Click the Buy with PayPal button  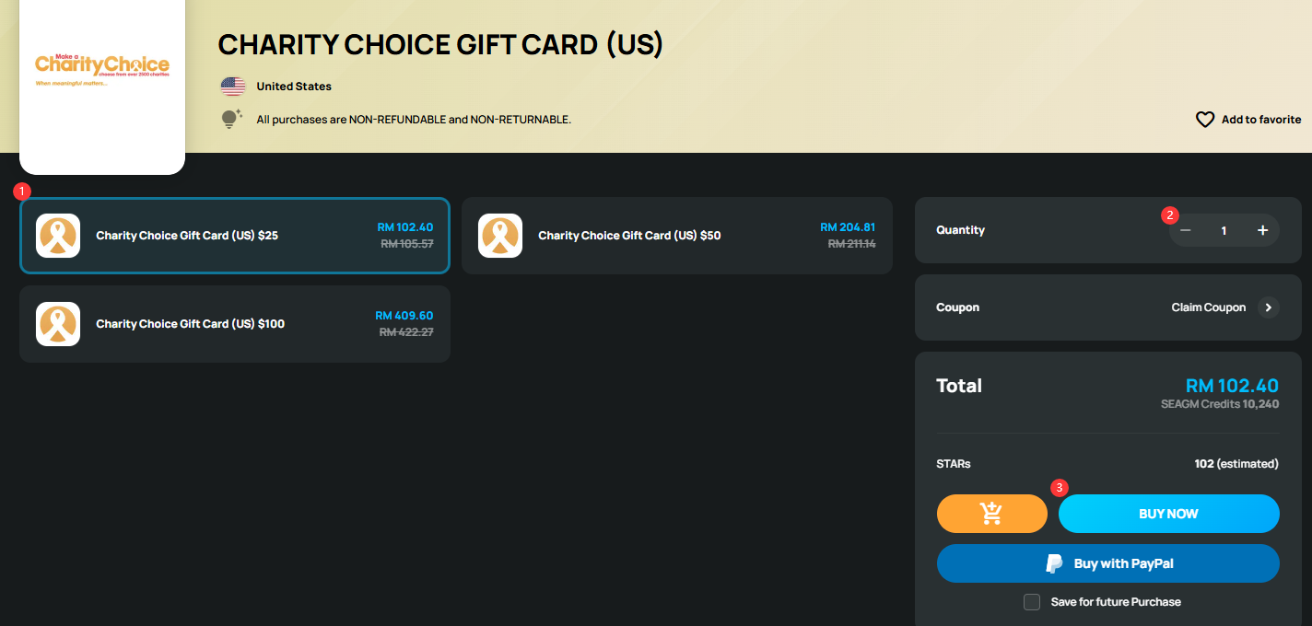click(1108, 563)
